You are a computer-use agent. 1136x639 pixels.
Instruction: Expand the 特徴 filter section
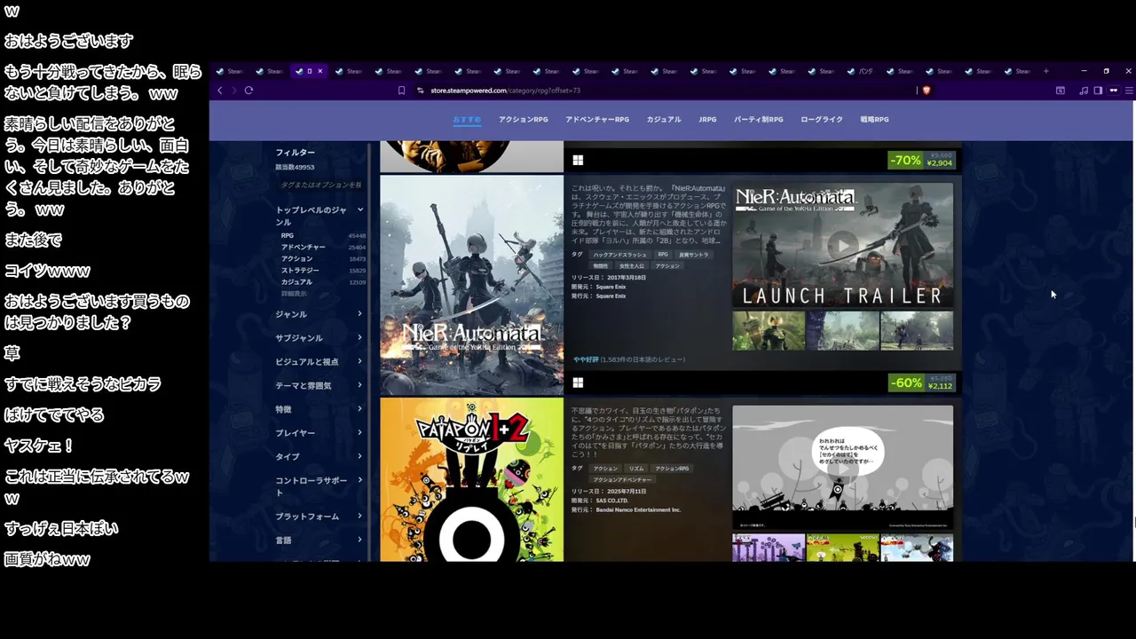point(319,409)
